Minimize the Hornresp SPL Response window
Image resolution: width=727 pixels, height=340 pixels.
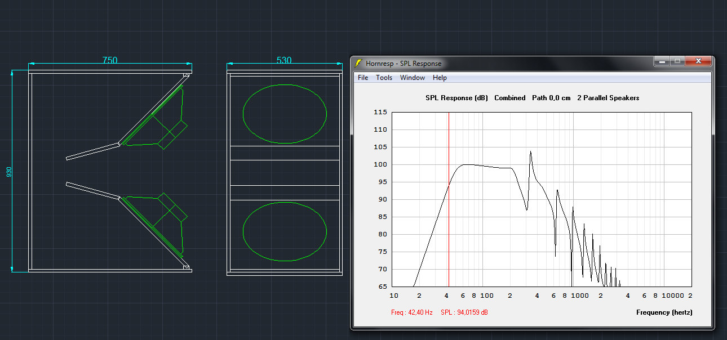tap(663, 61)
